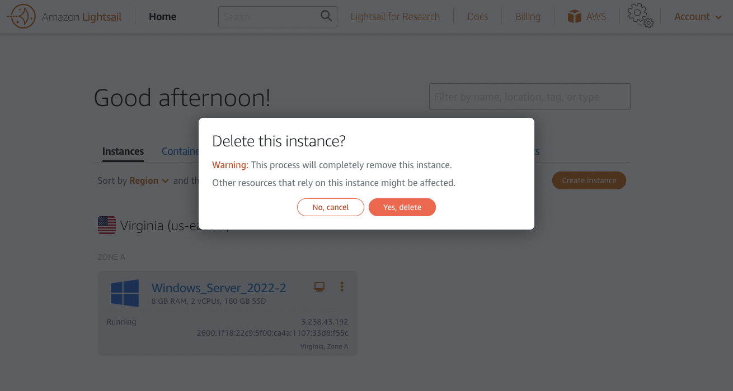The width and height of the screenshot is (733, 391).
Task: Click the Create instance button
Action: coord(589,180)
